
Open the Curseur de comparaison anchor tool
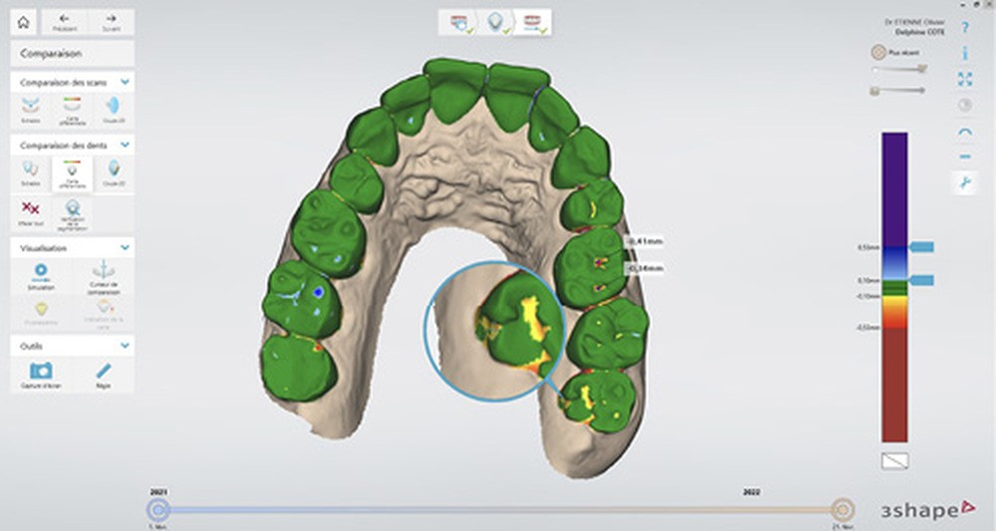click(104, 273)
